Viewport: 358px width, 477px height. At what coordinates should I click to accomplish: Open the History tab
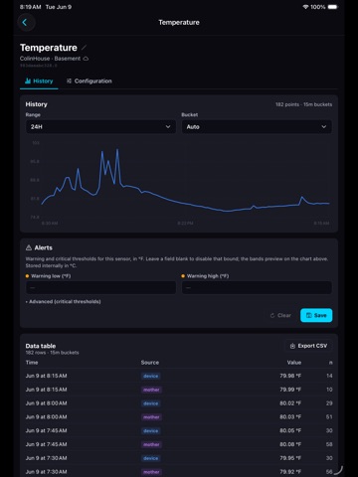(39, 81)
